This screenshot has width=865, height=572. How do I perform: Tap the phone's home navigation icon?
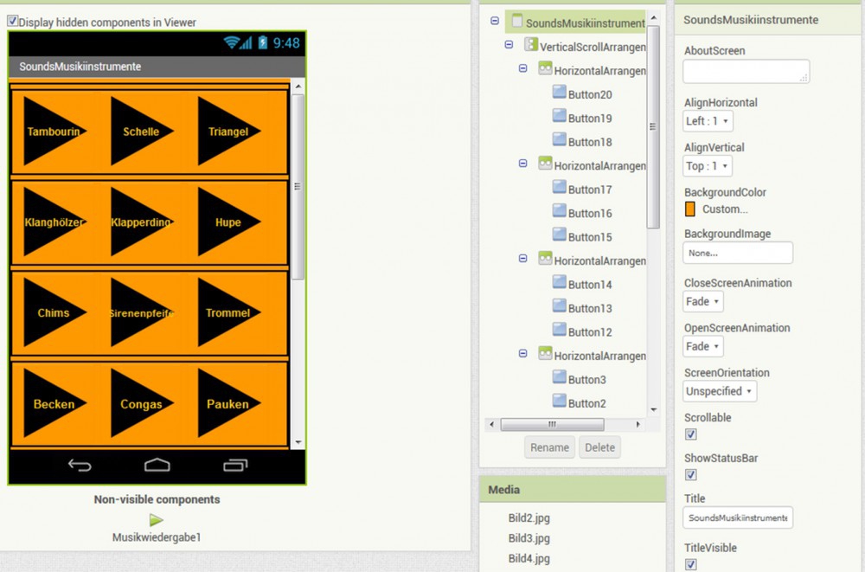[x=157, y=466]
